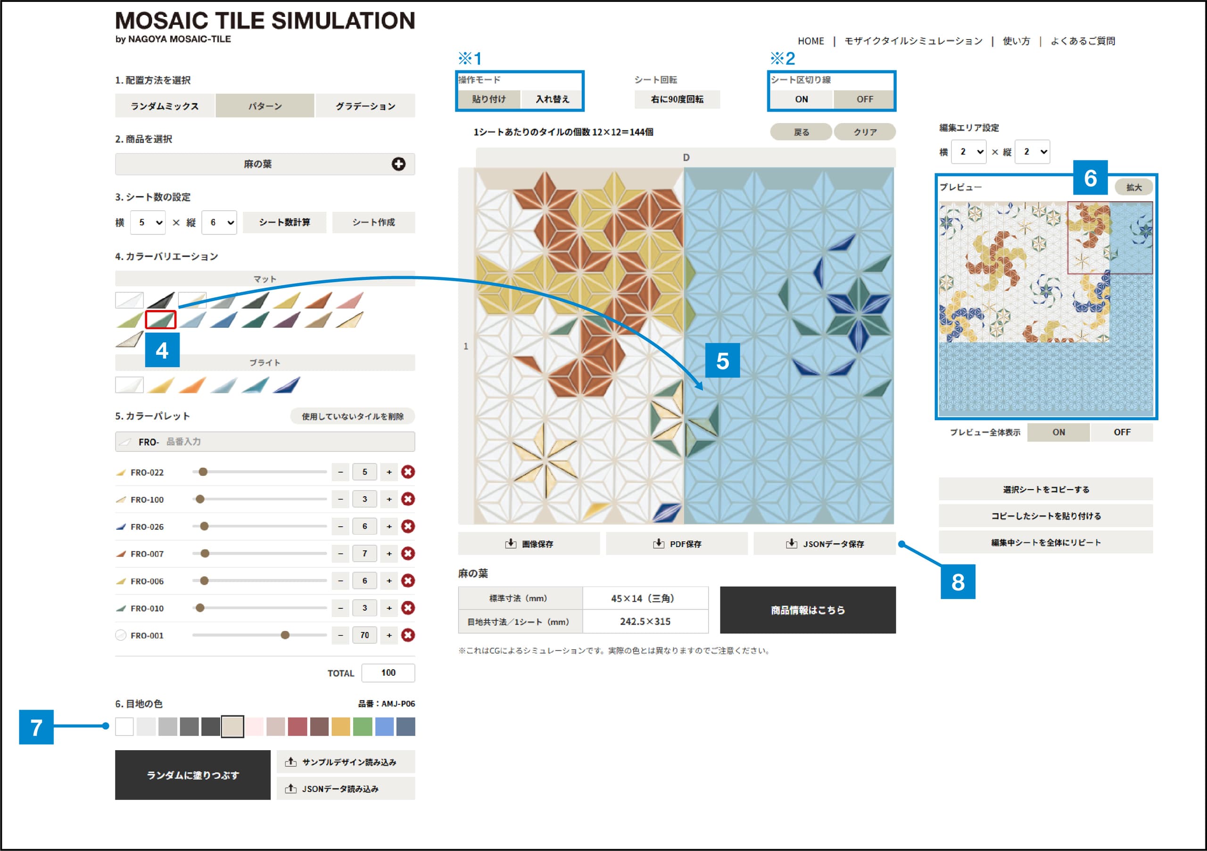Switch operation mode to 入れ替え

point(552,99)
